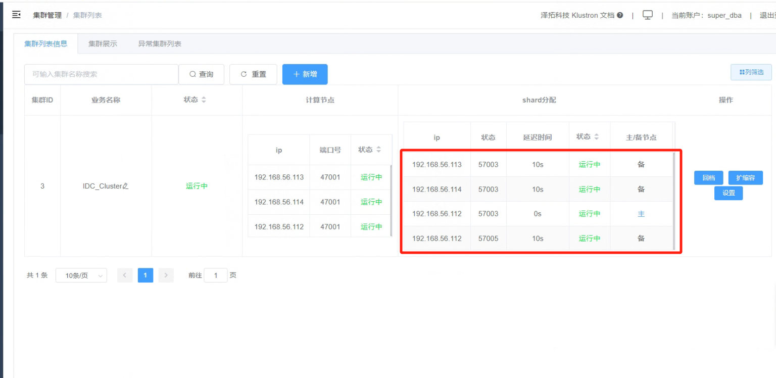The image size is (776, 378).
Task: Click the 计算节点 column header
Action: 320,100
